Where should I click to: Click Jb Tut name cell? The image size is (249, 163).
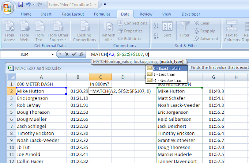pyautogui.click(x=41, y=148)
